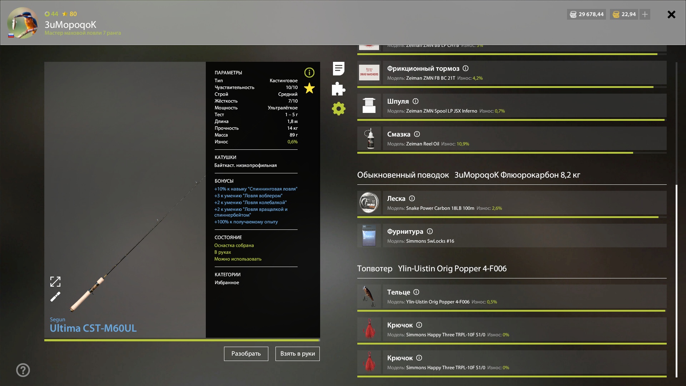Expand the rod preview to fullscreen
The height and width of the screenshot is (386, 686).
55,282
